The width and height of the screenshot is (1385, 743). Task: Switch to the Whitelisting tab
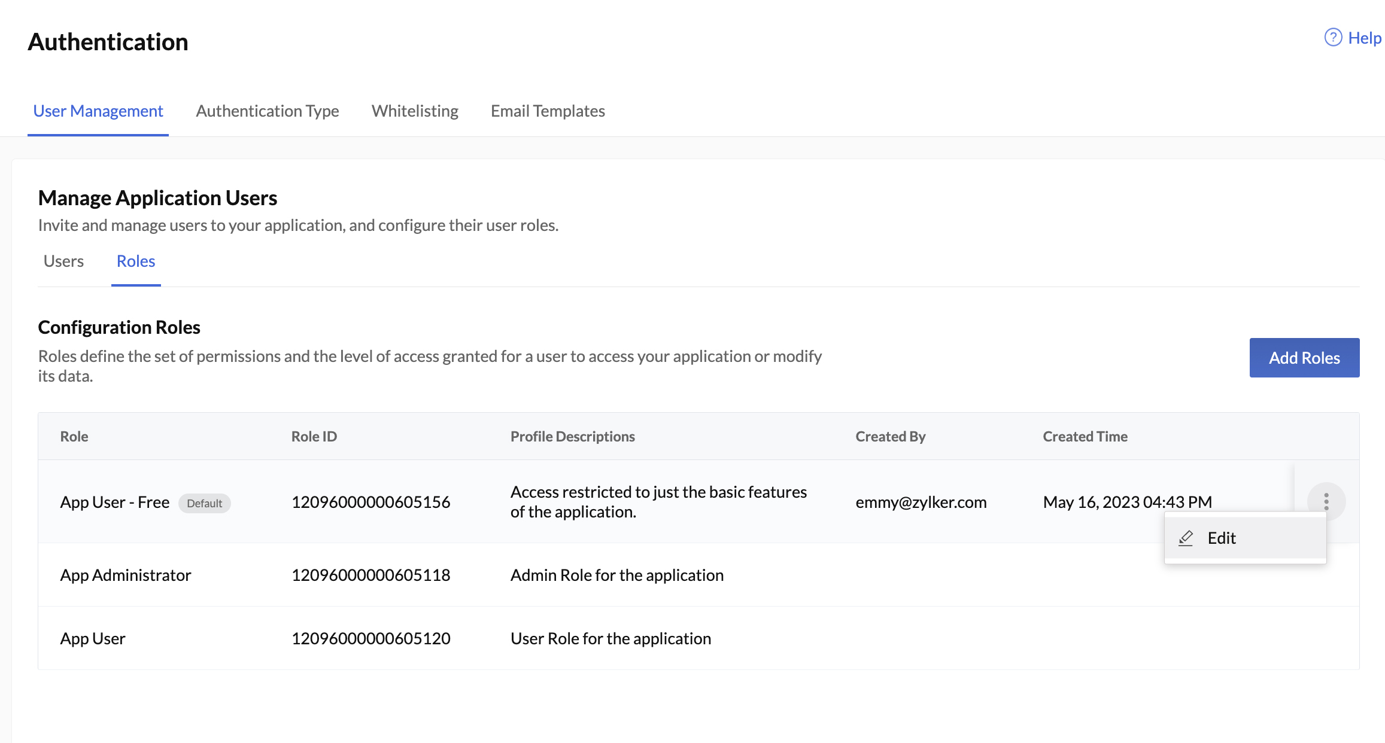(x=415, y=111)
